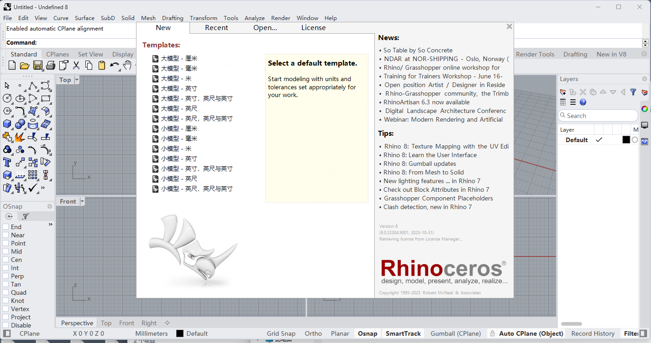Viewport: 651px width, 343px height.
Task: Open the Top viewport title dropdown arrow
Action: click(x=77, y=80)
